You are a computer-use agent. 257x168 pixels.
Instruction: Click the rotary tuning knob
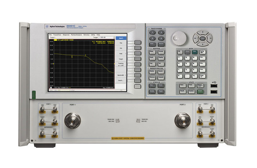pos(179,38)
